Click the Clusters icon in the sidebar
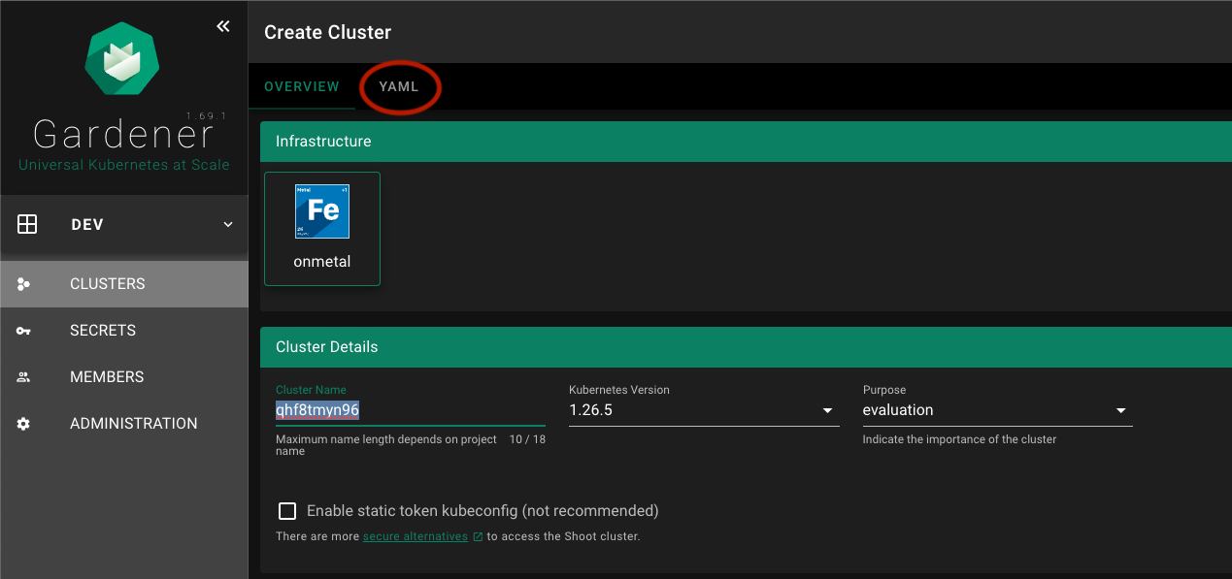This screenshot has width=1232, height=579. (24, 284)
